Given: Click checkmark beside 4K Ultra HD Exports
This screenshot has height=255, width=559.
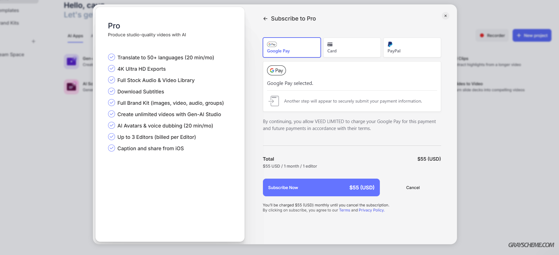Looking at the screenshot, I should pyautogui.click(x=112, y=68).
